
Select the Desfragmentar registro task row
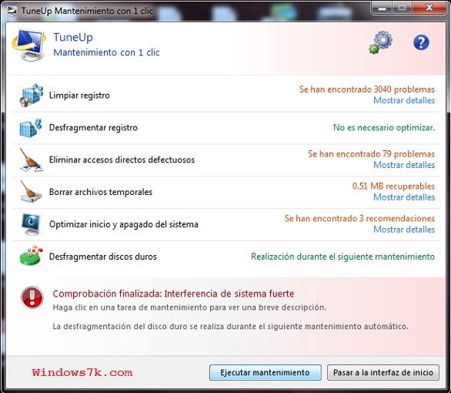point(225,128)
